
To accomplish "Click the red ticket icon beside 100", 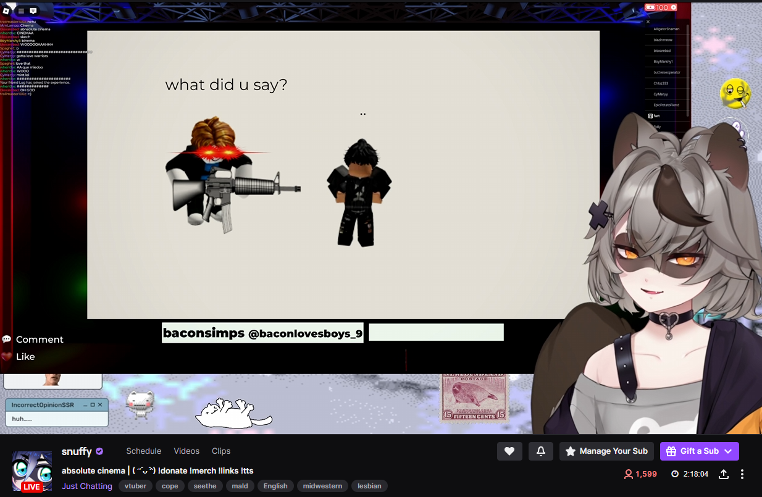I will [650, 7].
